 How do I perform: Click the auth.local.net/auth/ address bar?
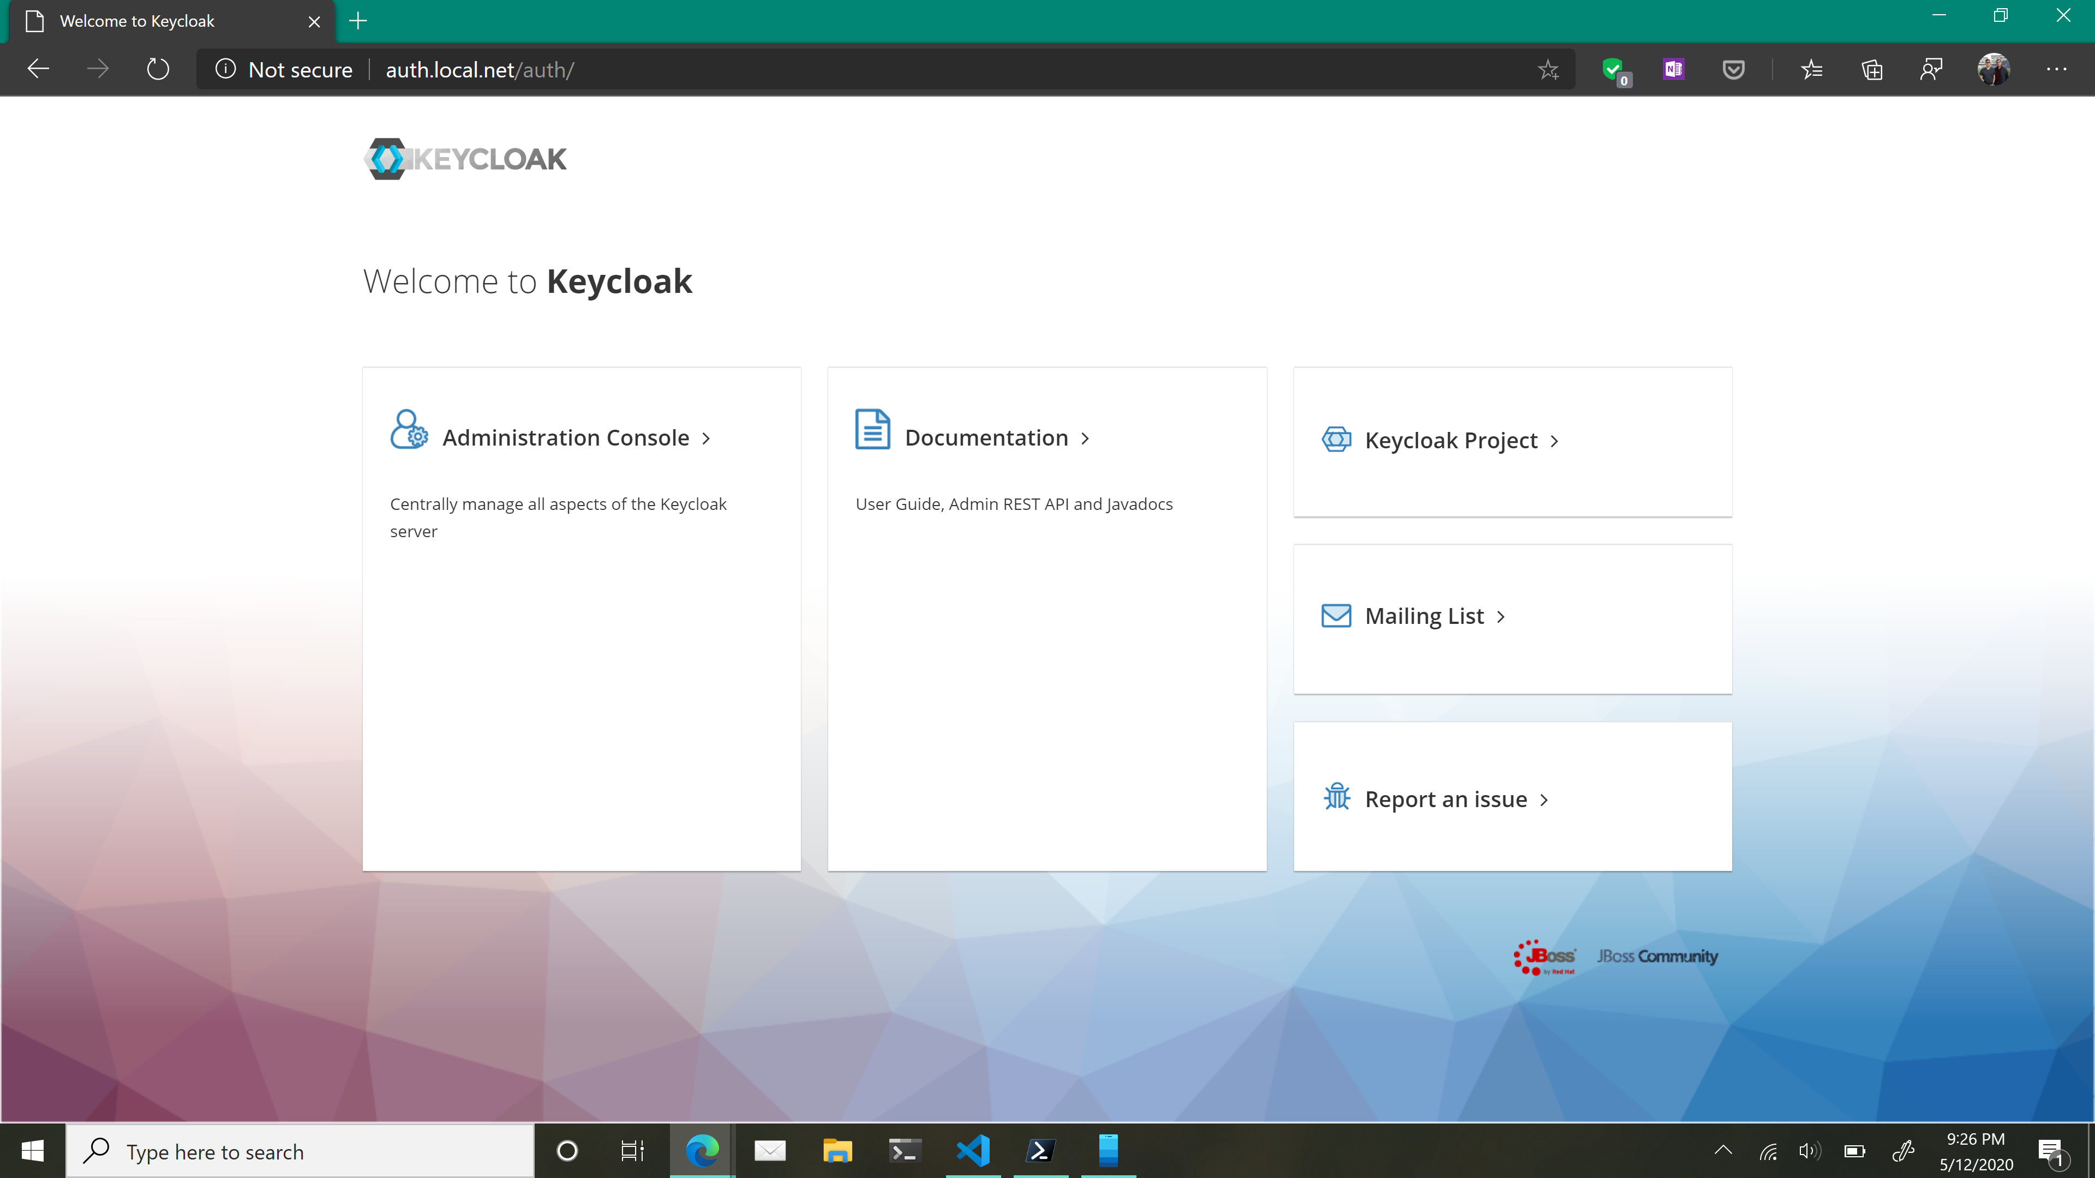(482, 69)
